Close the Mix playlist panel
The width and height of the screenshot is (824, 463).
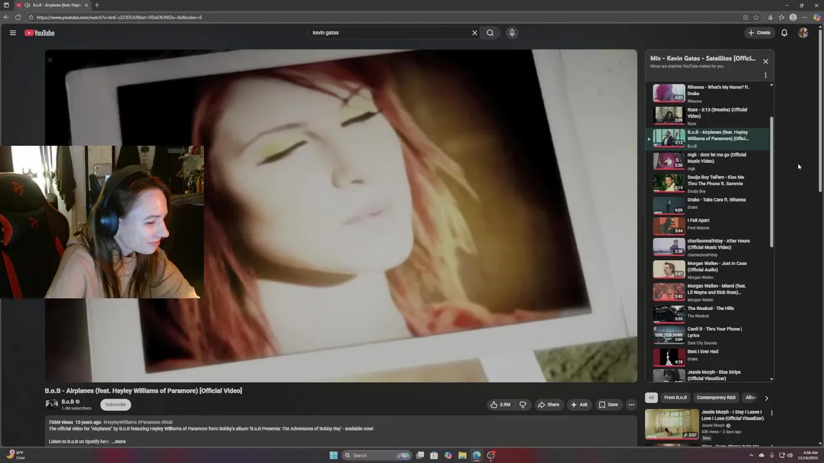[x=765, y=61]
